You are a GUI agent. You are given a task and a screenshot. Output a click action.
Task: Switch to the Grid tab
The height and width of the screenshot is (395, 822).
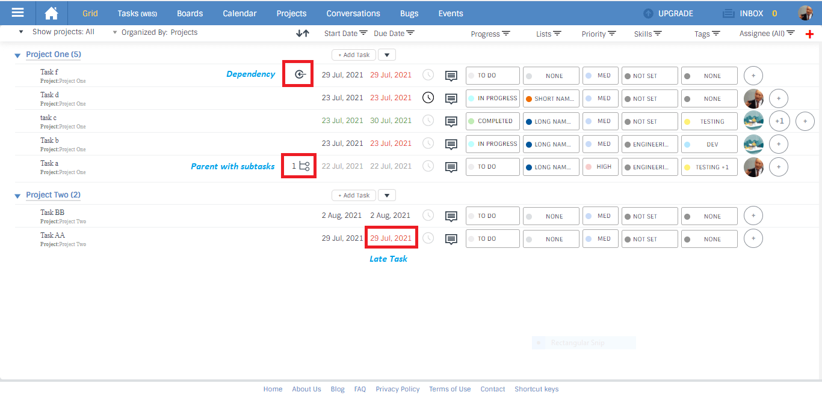[90, 13]
